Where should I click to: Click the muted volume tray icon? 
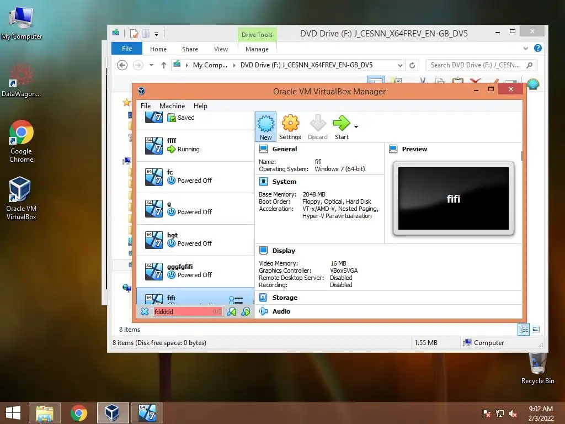point(513,413)
